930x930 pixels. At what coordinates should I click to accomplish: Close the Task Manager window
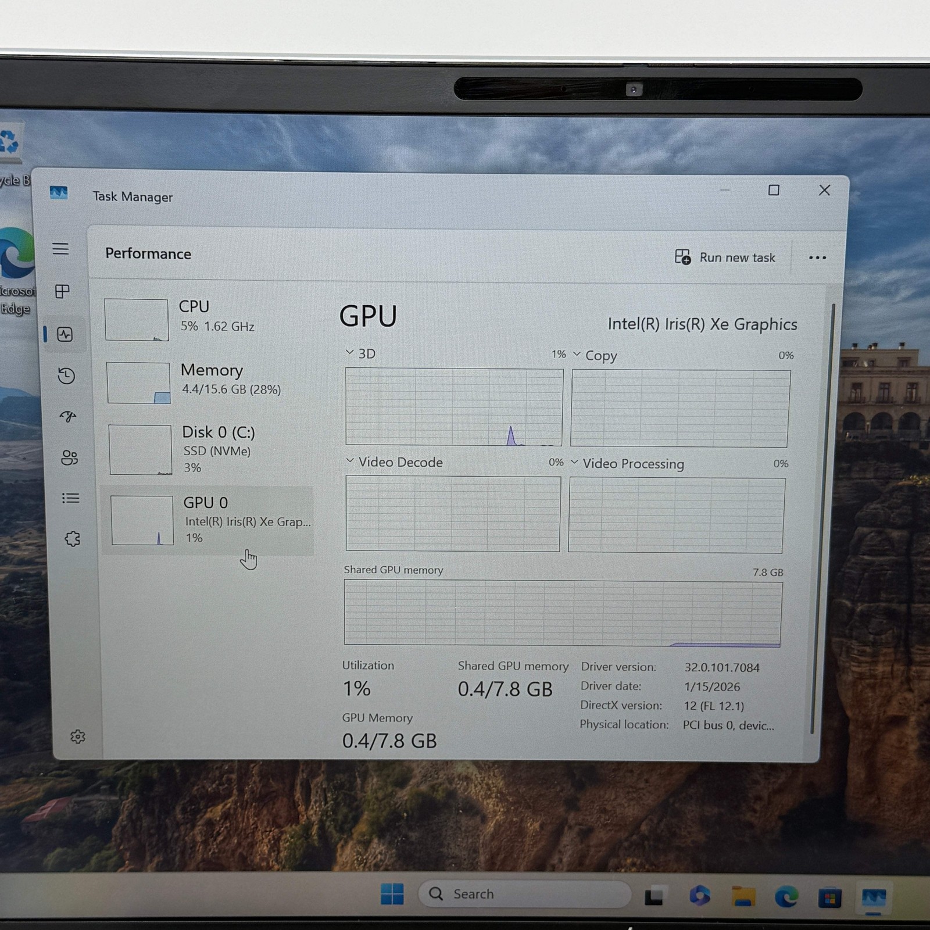click(824, 190)
